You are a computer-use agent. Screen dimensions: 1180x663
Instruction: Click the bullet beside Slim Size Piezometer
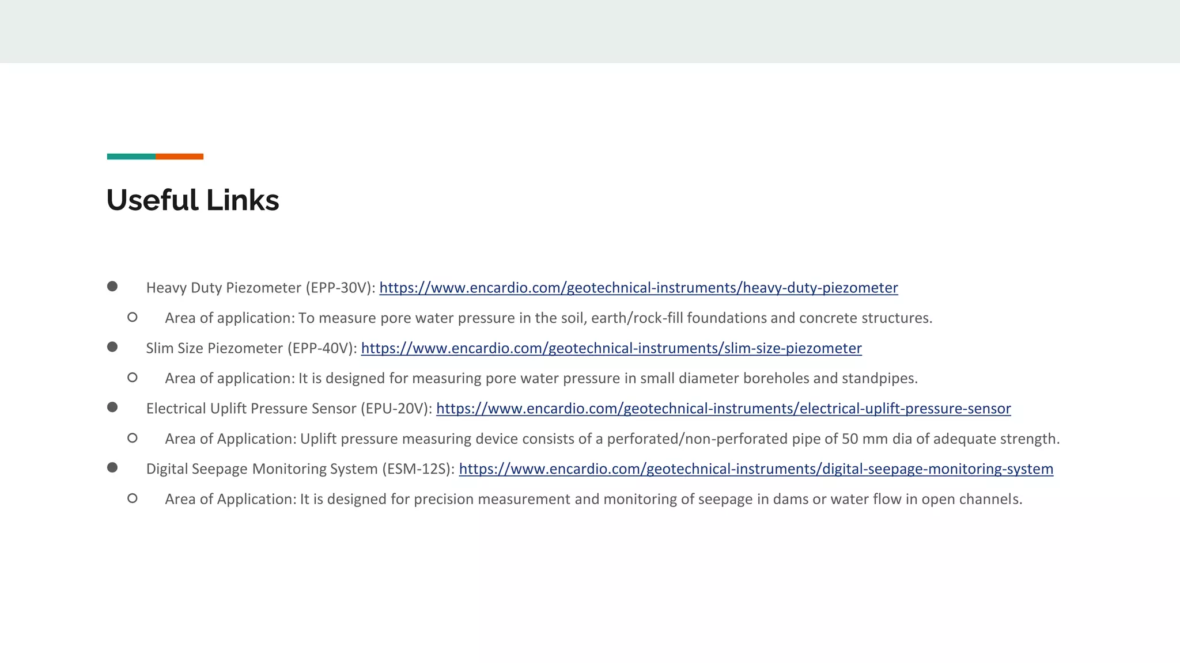(112, 346)
